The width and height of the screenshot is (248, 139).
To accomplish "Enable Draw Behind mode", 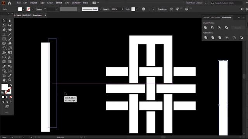I will coord(7,102).
